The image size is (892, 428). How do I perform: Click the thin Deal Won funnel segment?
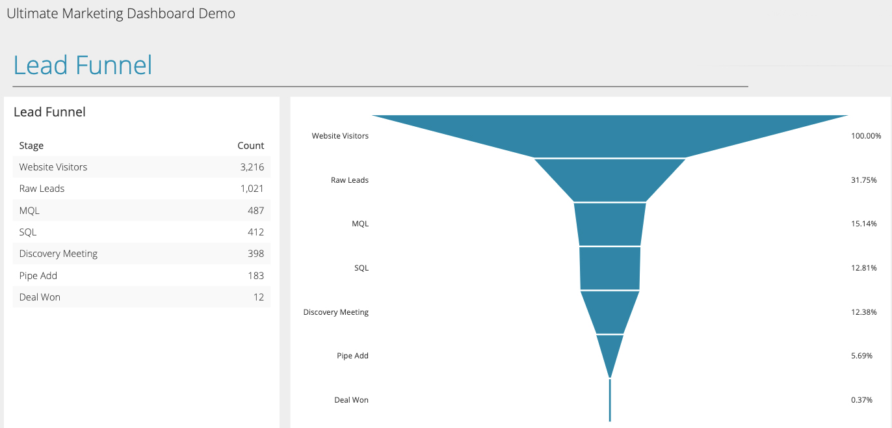coord(610,400)
